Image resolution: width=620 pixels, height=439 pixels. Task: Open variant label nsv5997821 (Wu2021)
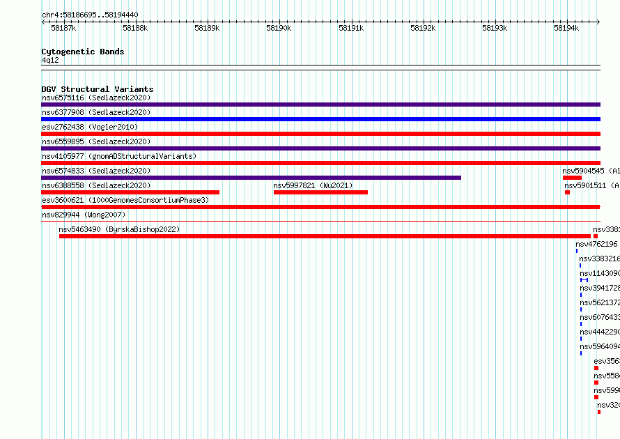pos(313,185)
